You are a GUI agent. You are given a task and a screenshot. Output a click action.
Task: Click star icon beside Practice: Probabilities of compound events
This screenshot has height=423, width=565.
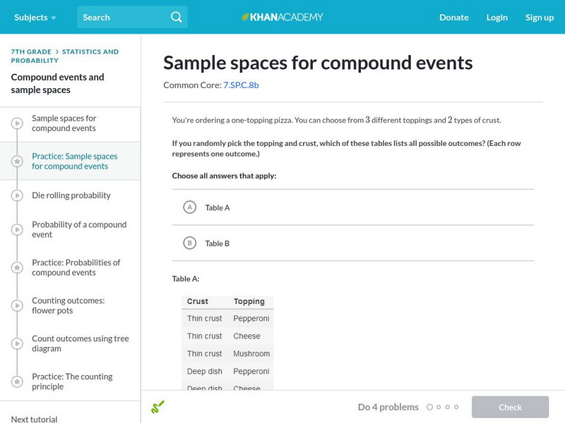pos(17,268)
